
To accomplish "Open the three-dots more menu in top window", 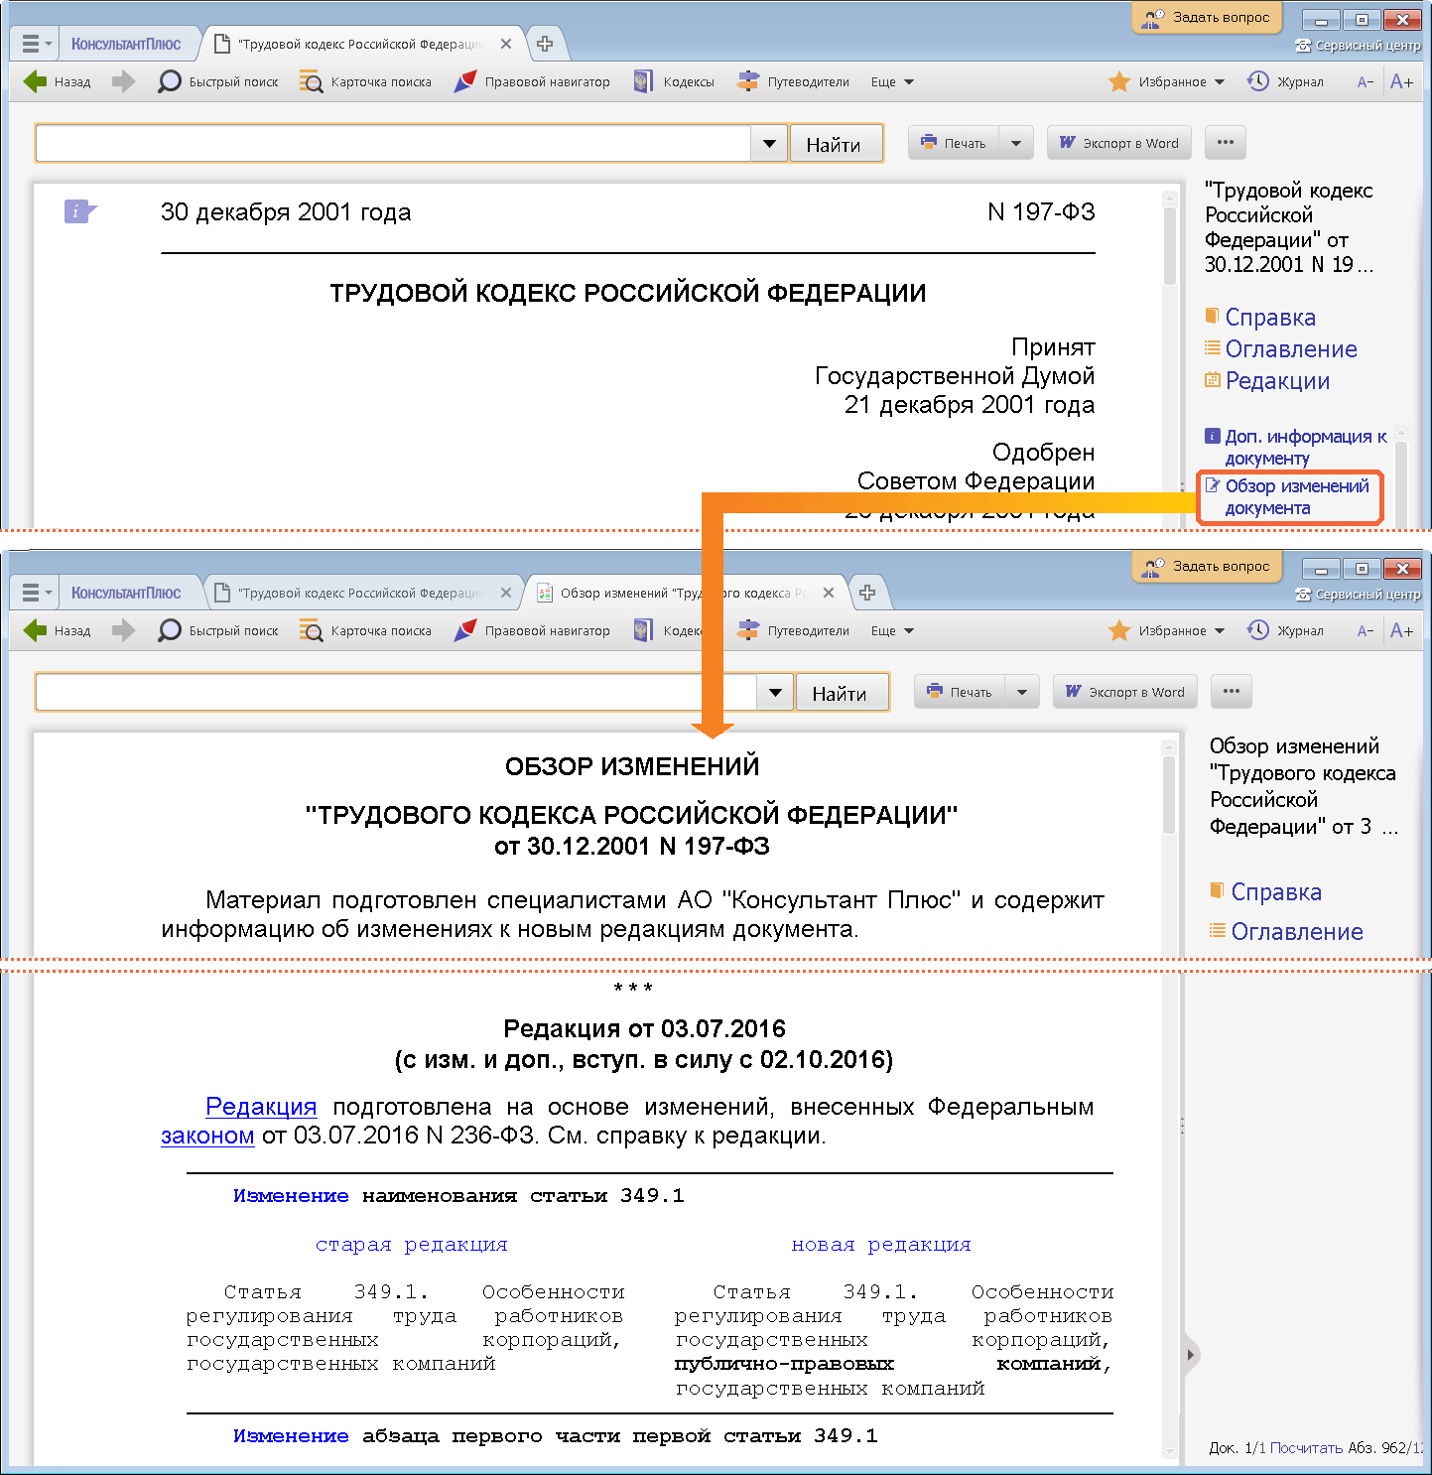I will [x=1226, y=143].
